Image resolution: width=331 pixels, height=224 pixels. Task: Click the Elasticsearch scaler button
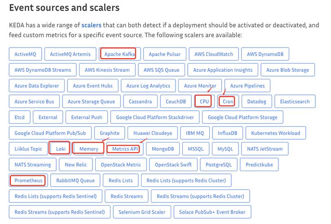click(295, 102)
